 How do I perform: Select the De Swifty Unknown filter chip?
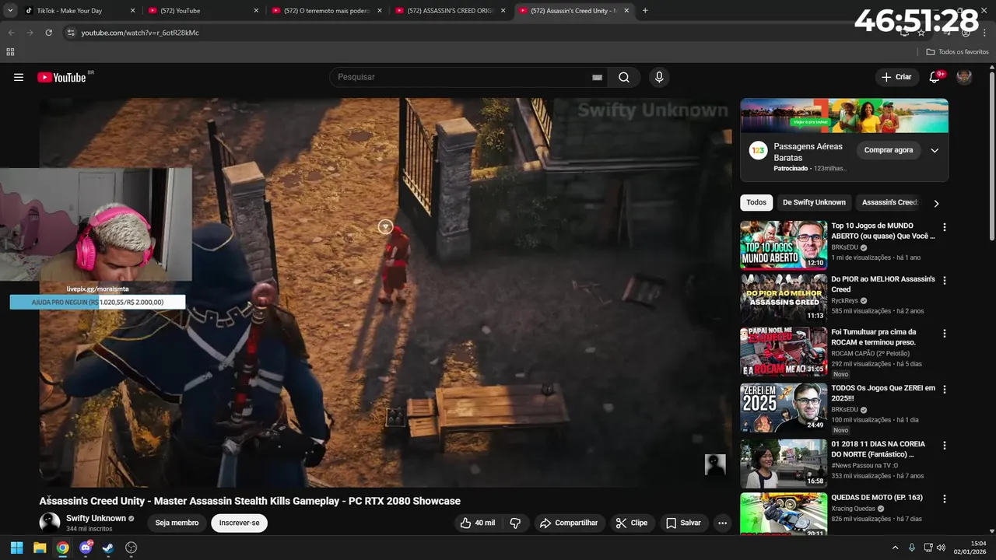pos(814,202)
